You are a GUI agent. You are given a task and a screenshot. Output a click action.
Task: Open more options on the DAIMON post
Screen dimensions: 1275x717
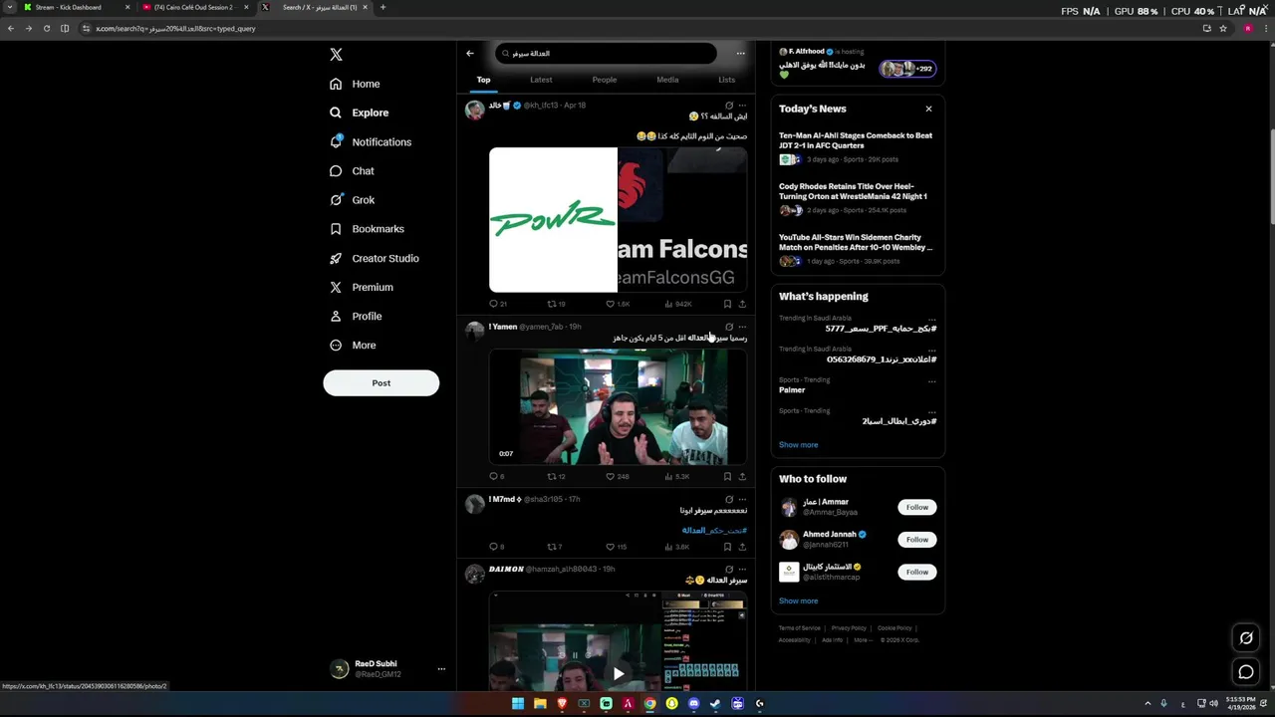point(742,569)
